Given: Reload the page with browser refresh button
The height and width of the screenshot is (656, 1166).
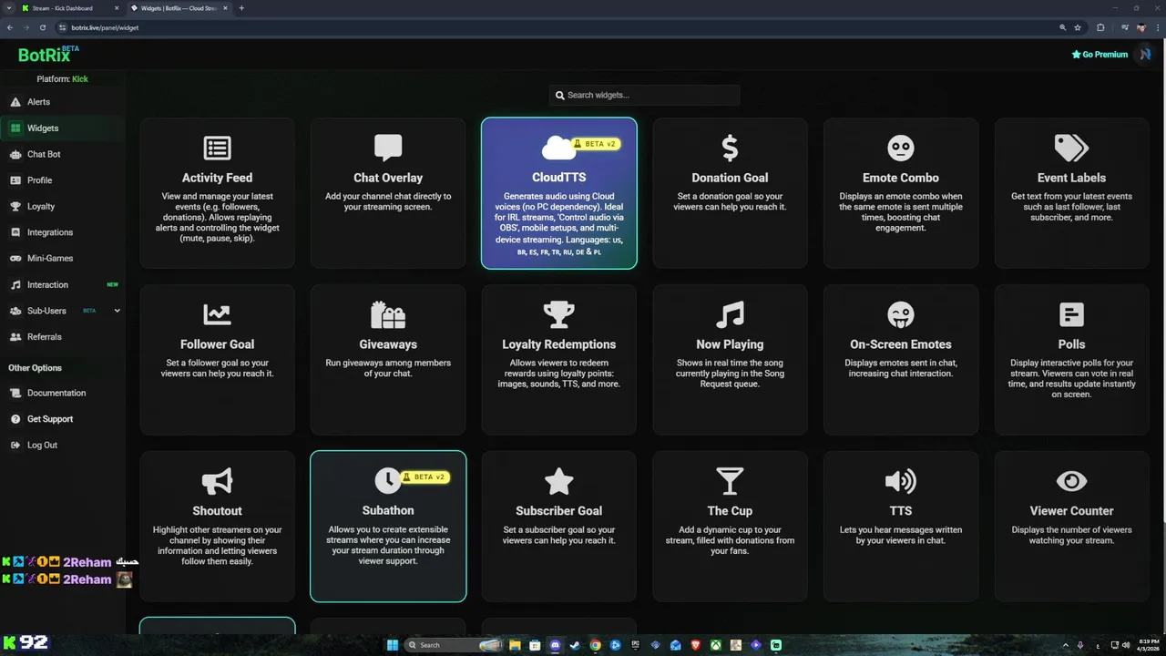Looking at the screenshot, I should [42, 27].
